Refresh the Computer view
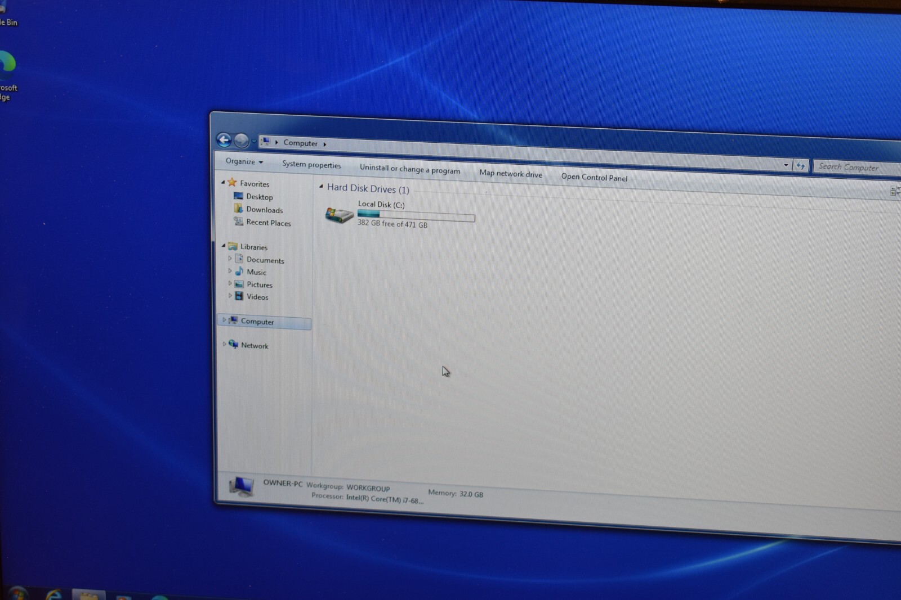Screen dimensions: 901x600 click(800, 165)
